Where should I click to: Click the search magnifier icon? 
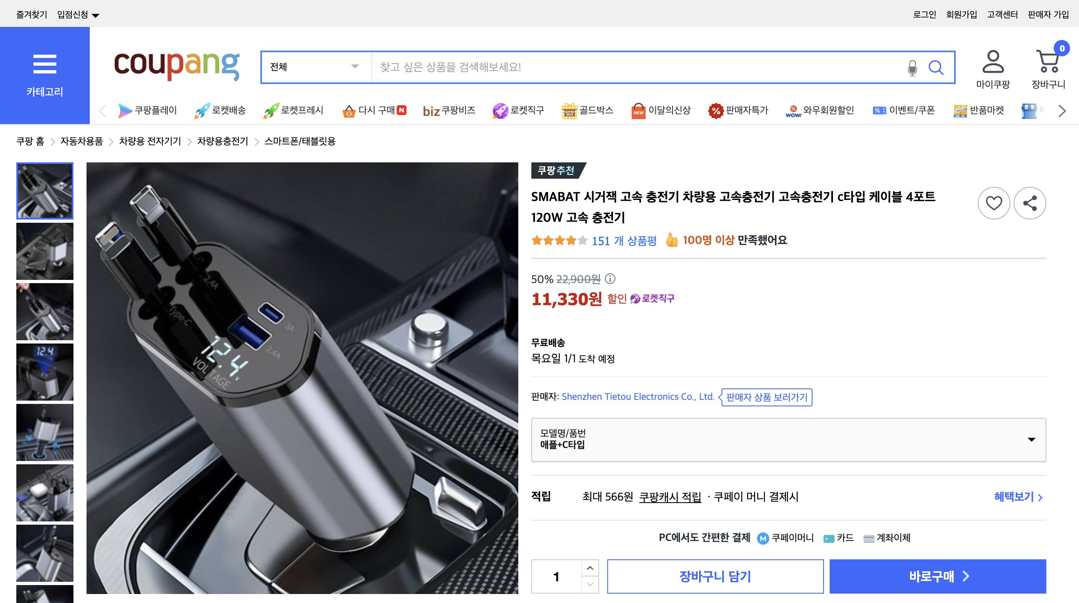[937, 67]
